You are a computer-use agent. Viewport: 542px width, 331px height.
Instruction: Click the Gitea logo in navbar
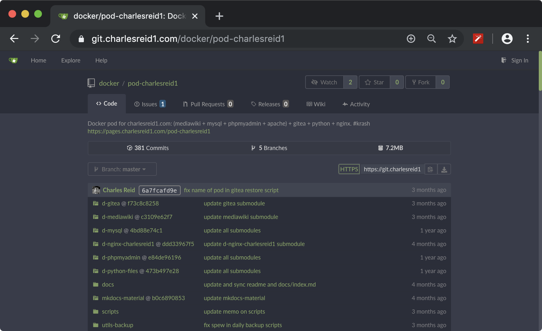pyautogui.click(x=13, y=60)
